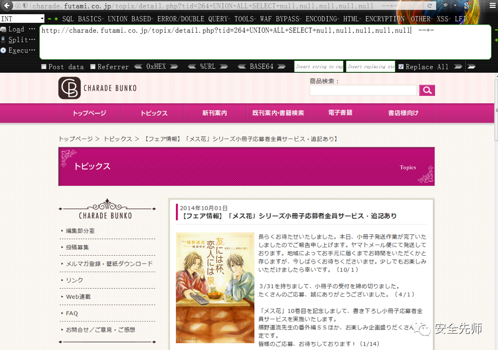
Task: Click the トピックス breadcrumb link
Action: click(118, 139)
